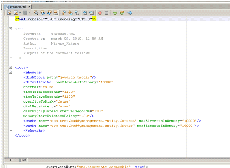Viewport: 230px width, 168px height.
Task: Click the disabled Forward navigation icon
Action: click(x=25, y=13)
